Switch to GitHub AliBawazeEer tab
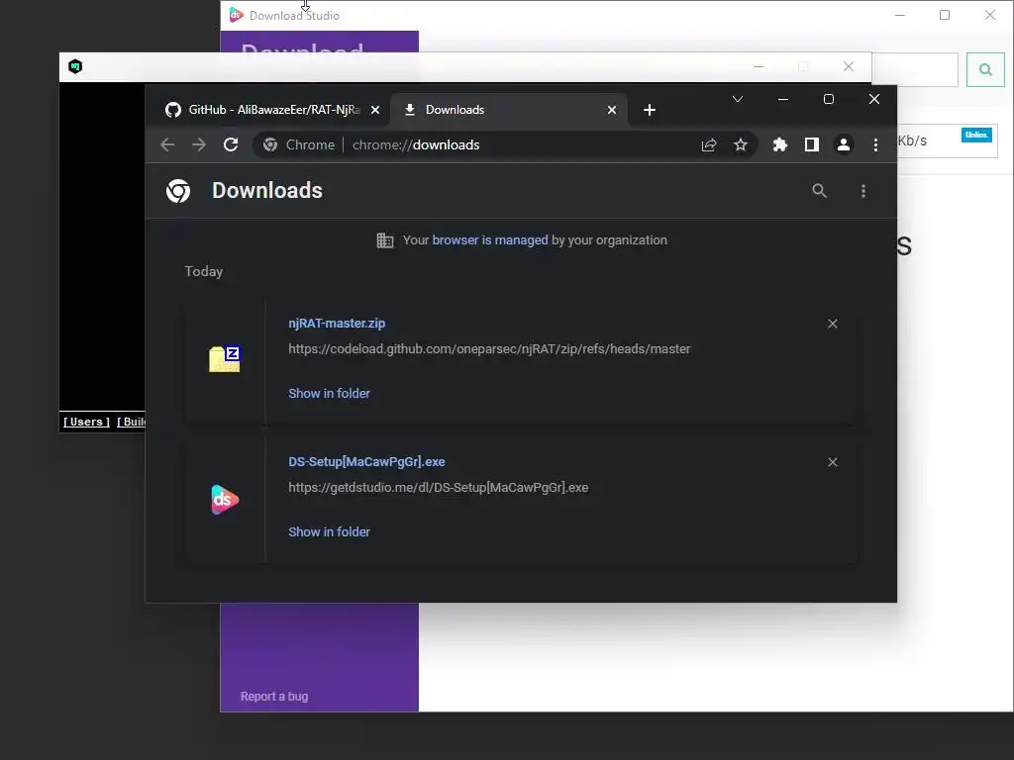The image size is (1014, 760). click(x=267, y=110)
